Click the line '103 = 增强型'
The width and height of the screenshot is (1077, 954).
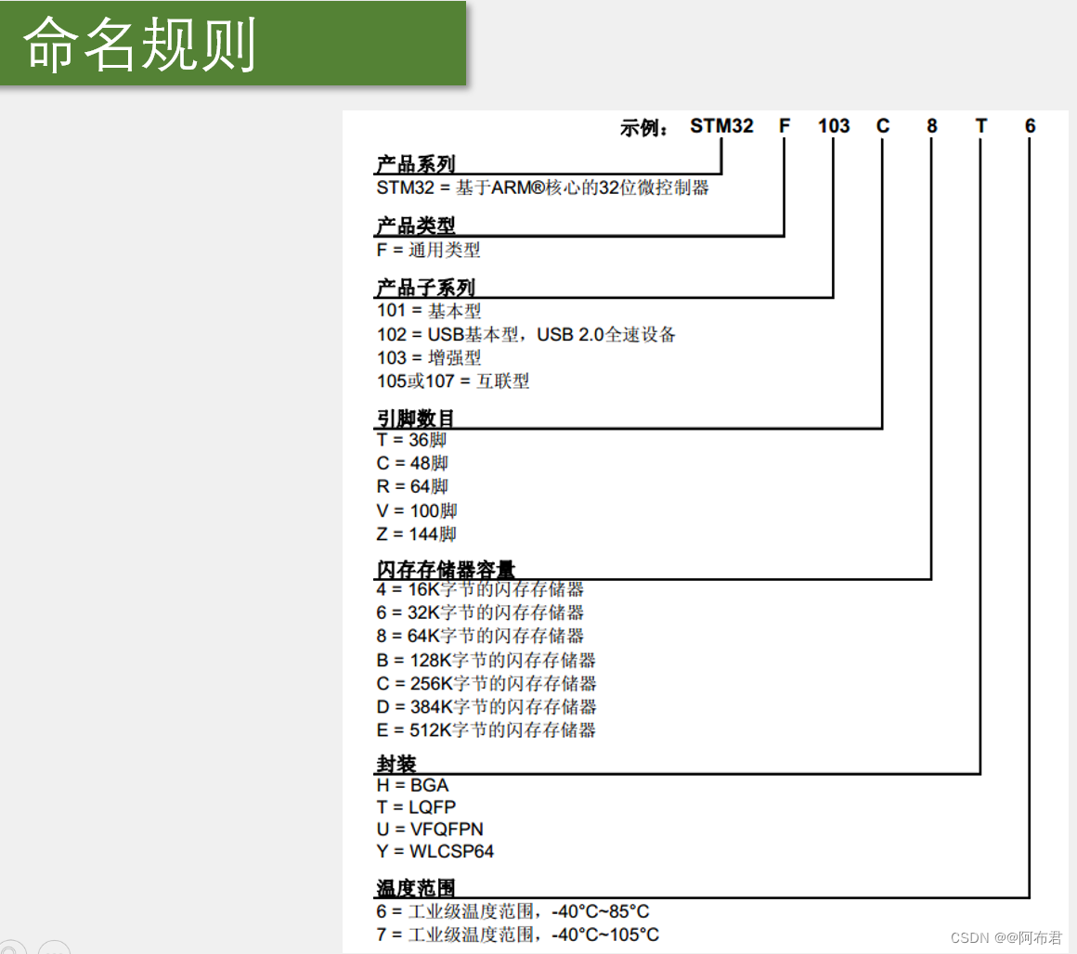click(x=429, y=357)
